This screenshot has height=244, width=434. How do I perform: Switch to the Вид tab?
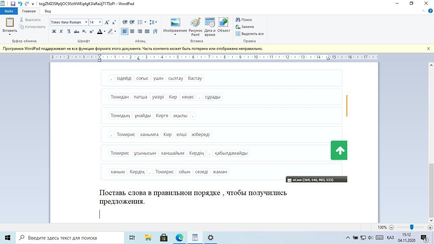tap(48, 11)
